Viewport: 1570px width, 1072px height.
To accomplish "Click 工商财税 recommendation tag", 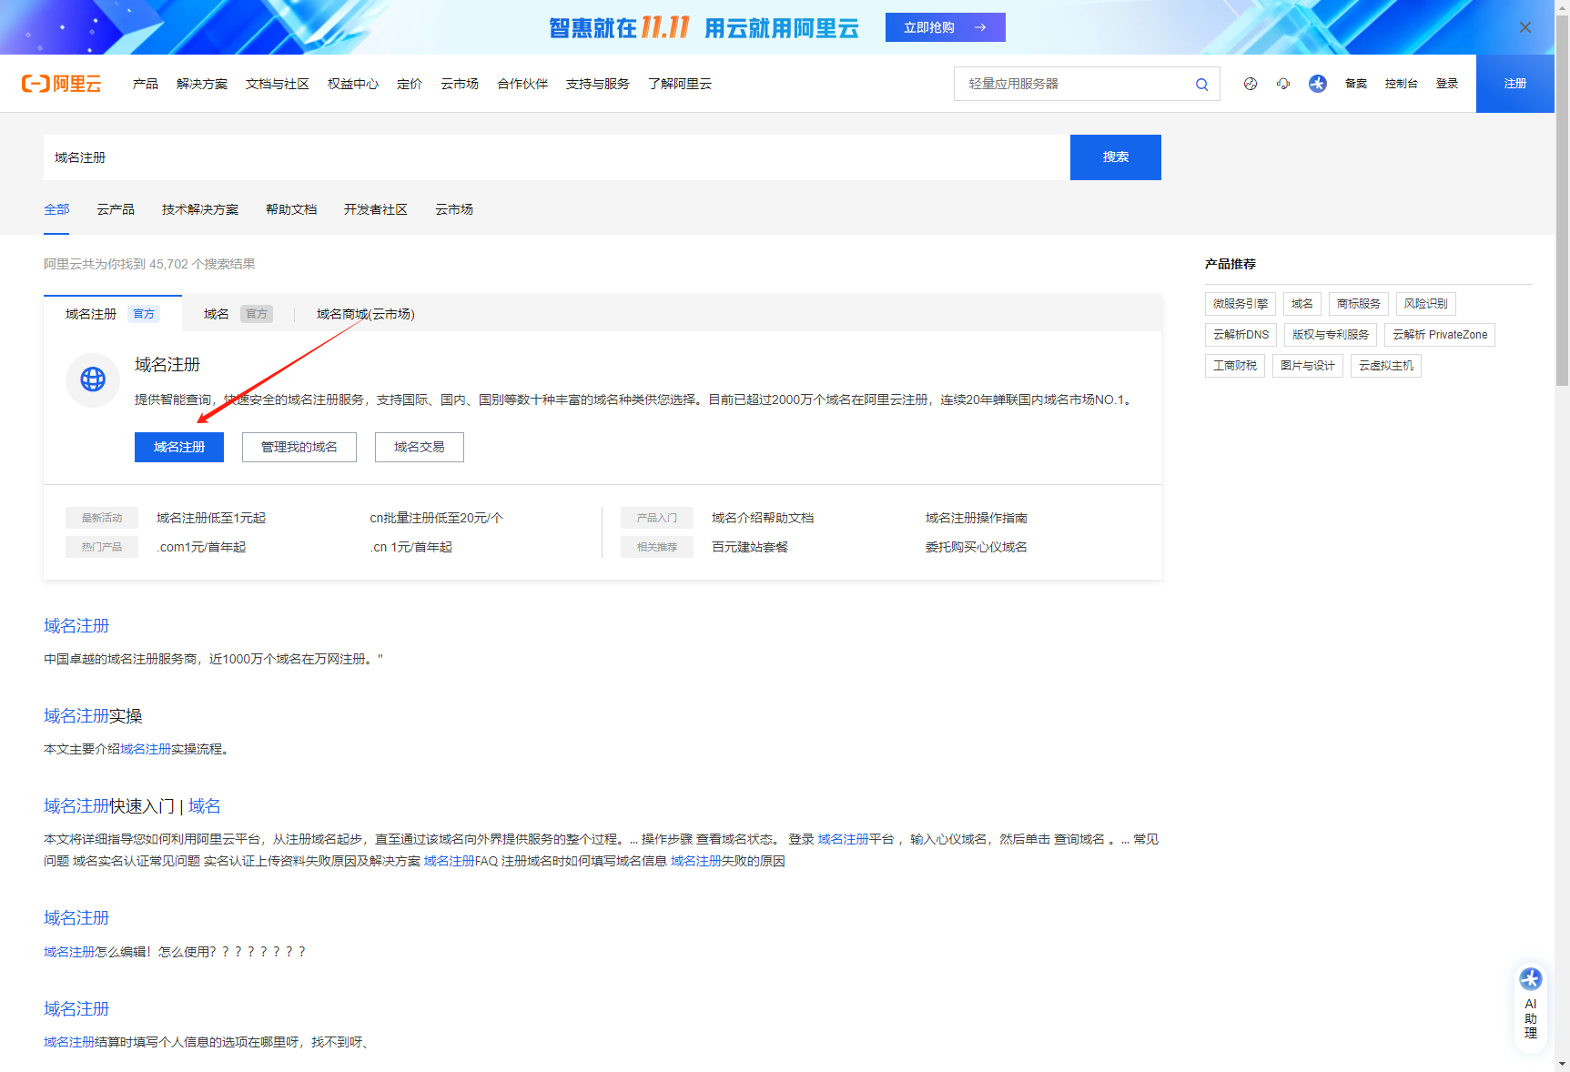I will coord(1235,366).
